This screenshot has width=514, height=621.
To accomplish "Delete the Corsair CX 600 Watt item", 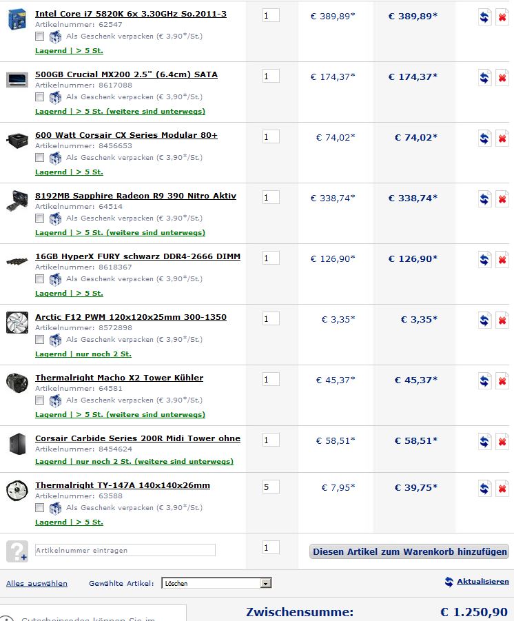I will click(x=502, y=139).
